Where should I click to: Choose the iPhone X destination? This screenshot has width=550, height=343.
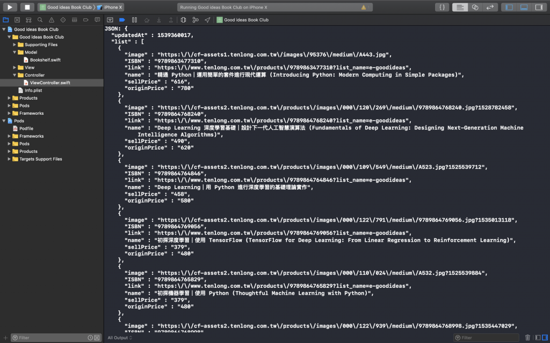[x=110, y=7]
